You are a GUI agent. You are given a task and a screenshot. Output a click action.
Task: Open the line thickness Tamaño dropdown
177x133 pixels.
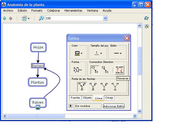click(x=98, y=53)
